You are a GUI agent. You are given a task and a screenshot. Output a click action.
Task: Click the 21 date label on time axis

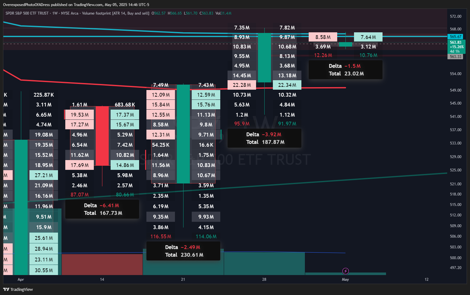click(x=183, y=279)
